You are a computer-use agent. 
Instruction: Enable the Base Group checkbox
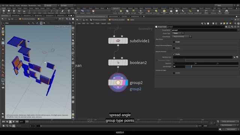pyautogui.click(x=174, y=42)
